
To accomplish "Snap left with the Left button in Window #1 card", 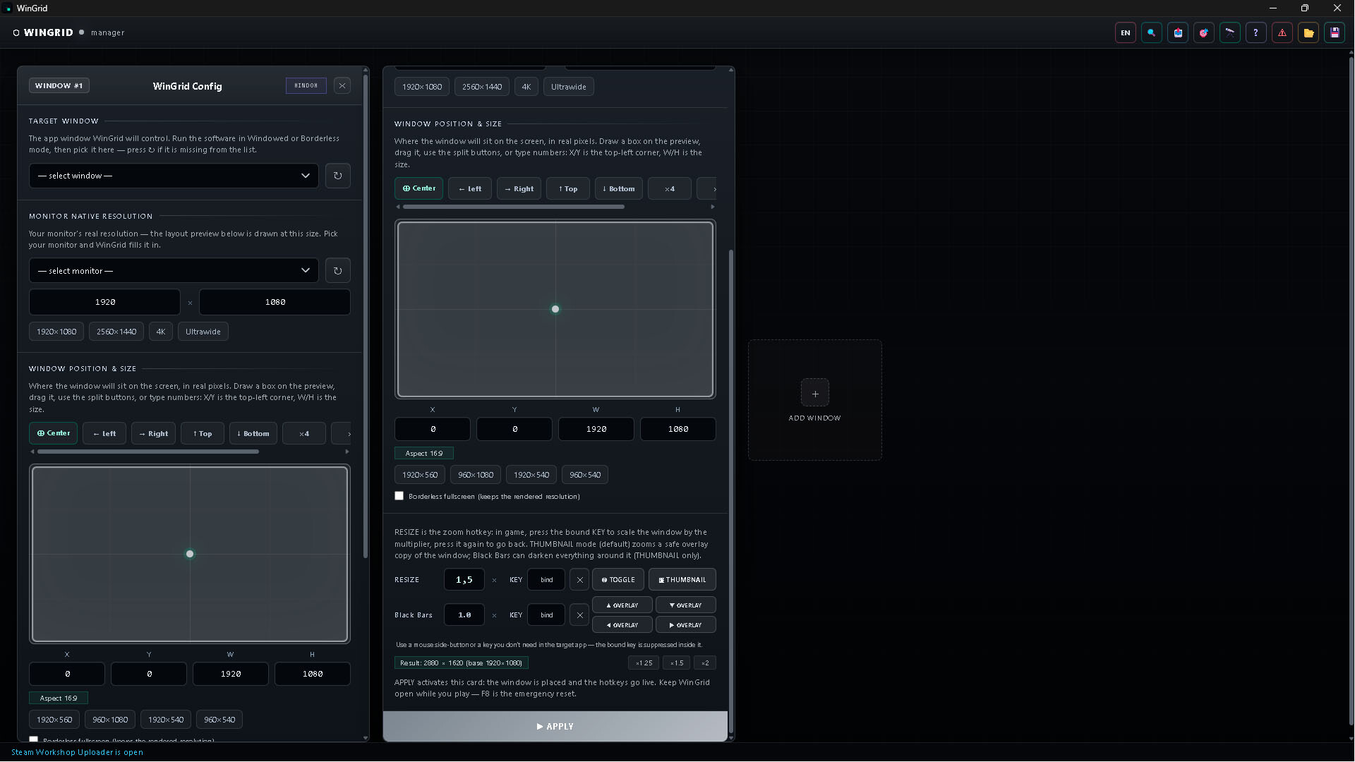I will [104, 433].
